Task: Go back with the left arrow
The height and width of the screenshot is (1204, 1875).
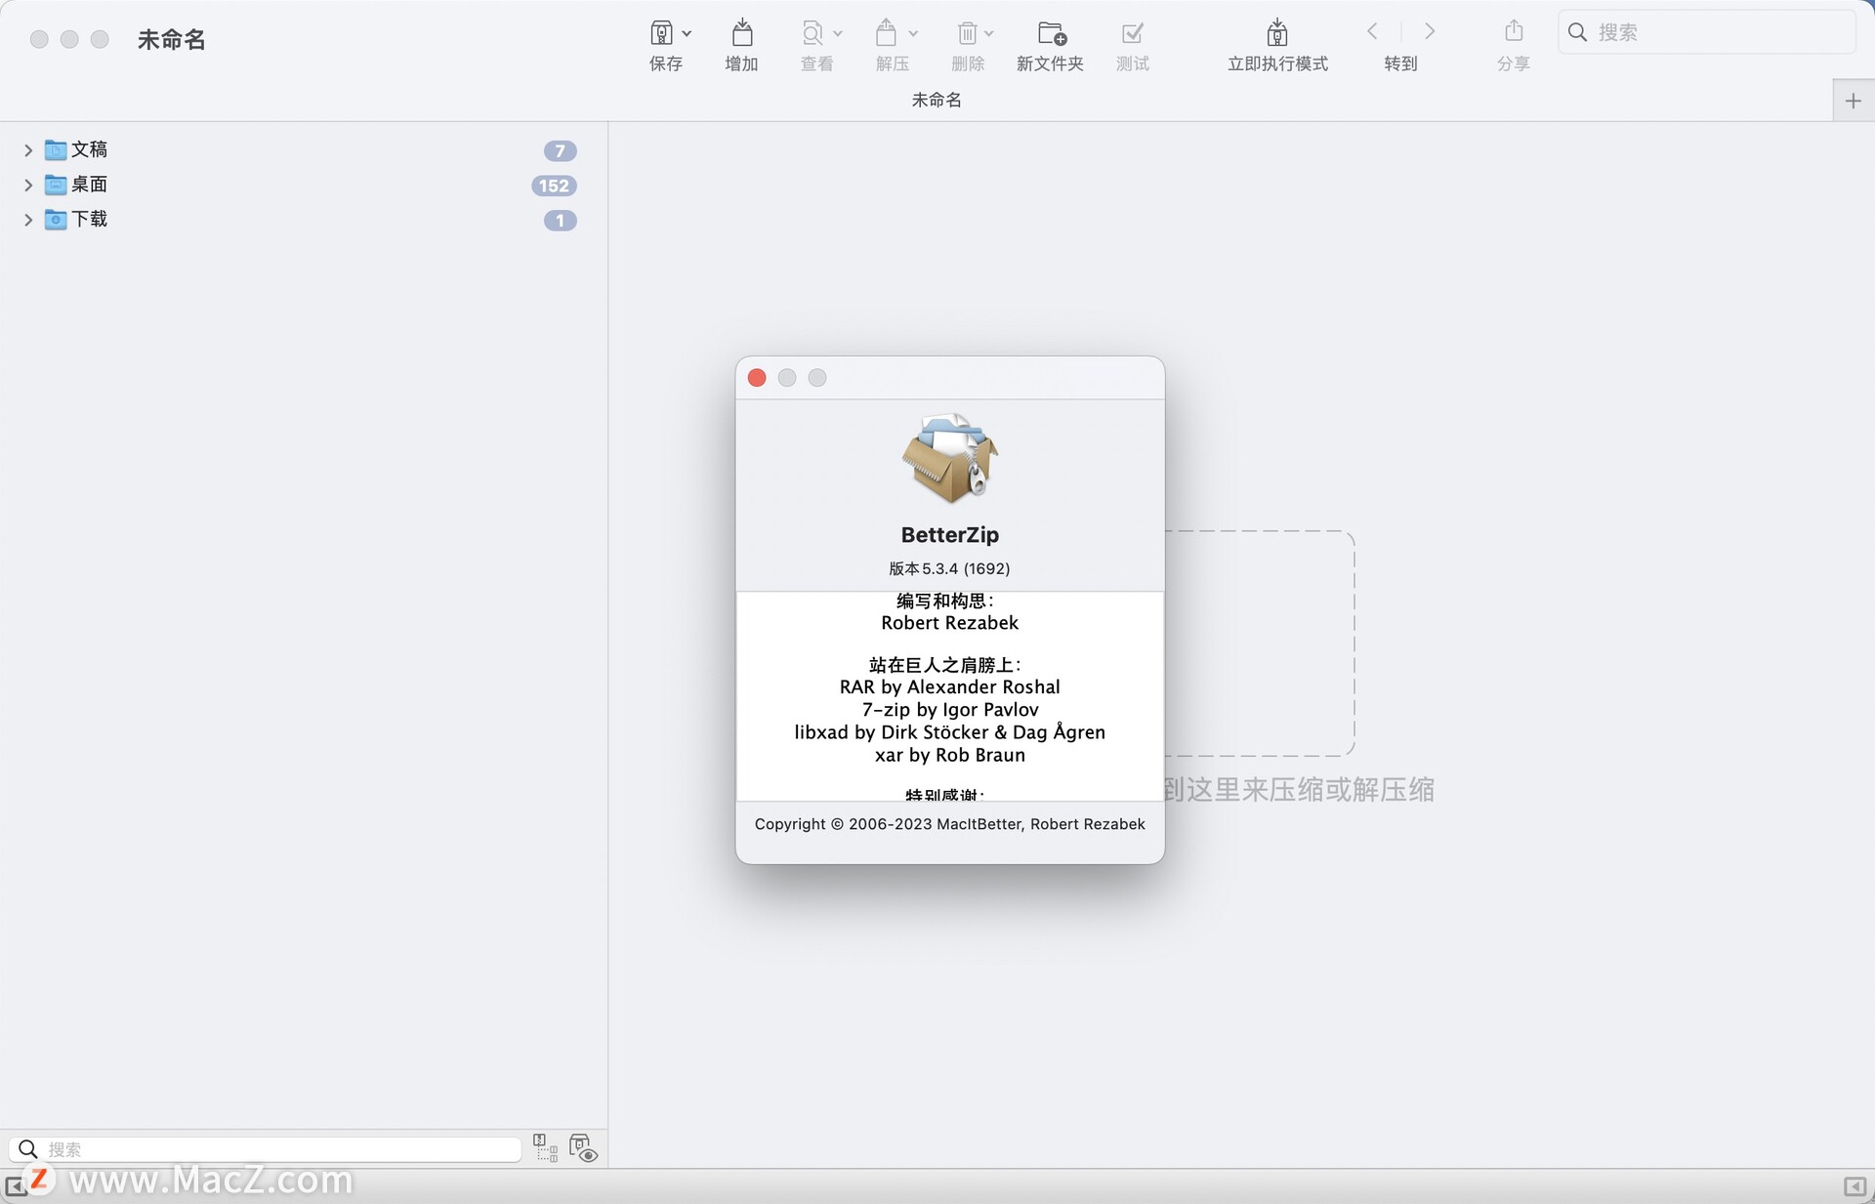Action: click(1372, 31)
